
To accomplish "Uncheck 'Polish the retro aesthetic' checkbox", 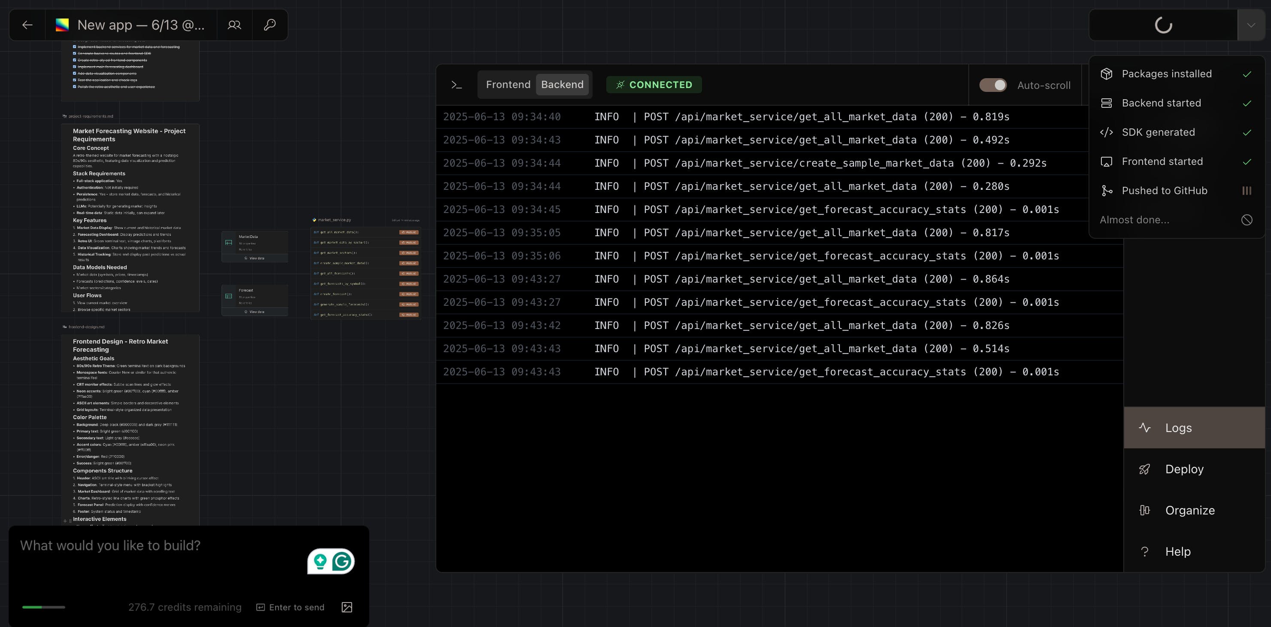I will (75, 87).
